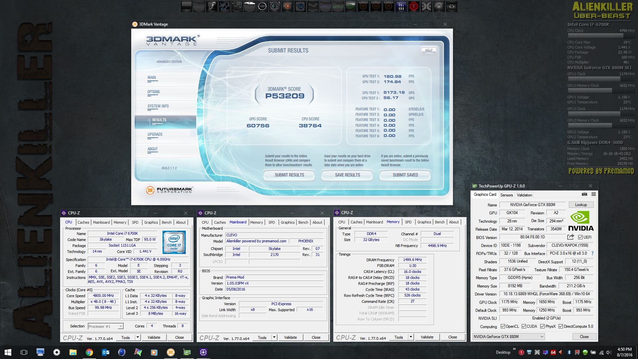Click the Bluetooth tray icon
The height and width of the screenshot is (359, 638).
pyautogui.click(x=569, y=352)
